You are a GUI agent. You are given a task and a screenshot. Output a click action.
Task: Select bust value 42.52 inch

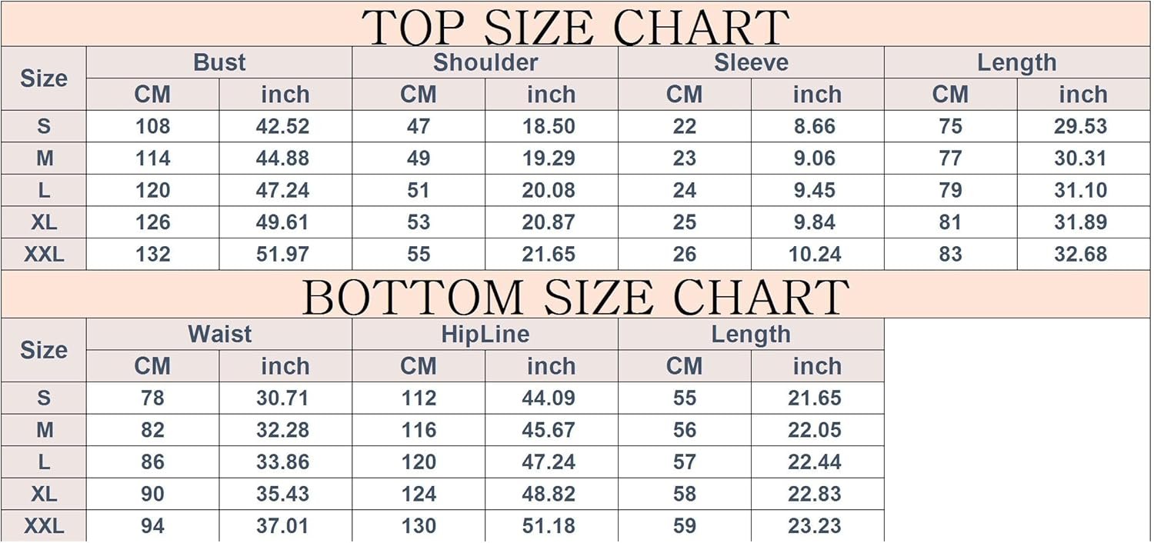(283, 126)
